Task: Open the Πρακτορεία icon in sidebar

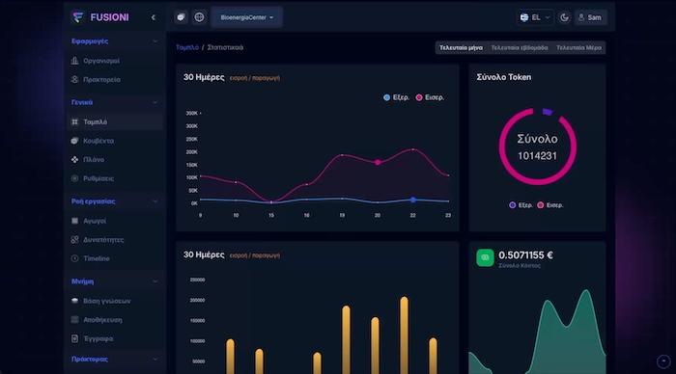Action: point(74,80)
